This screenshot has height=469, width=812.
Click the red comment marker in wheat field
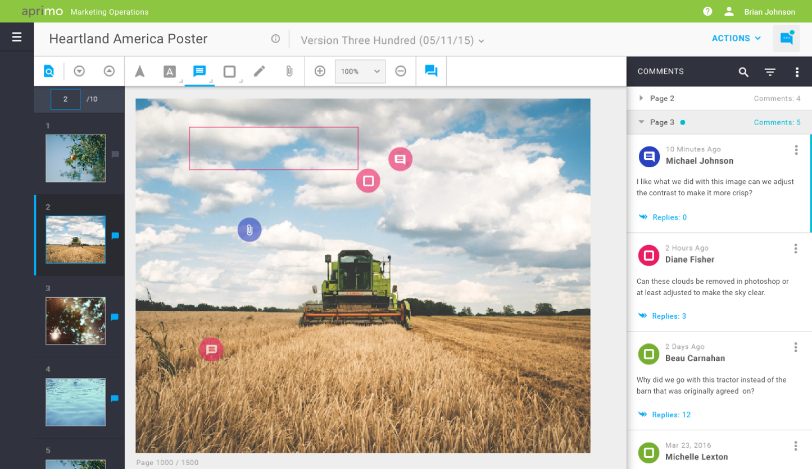211,350
